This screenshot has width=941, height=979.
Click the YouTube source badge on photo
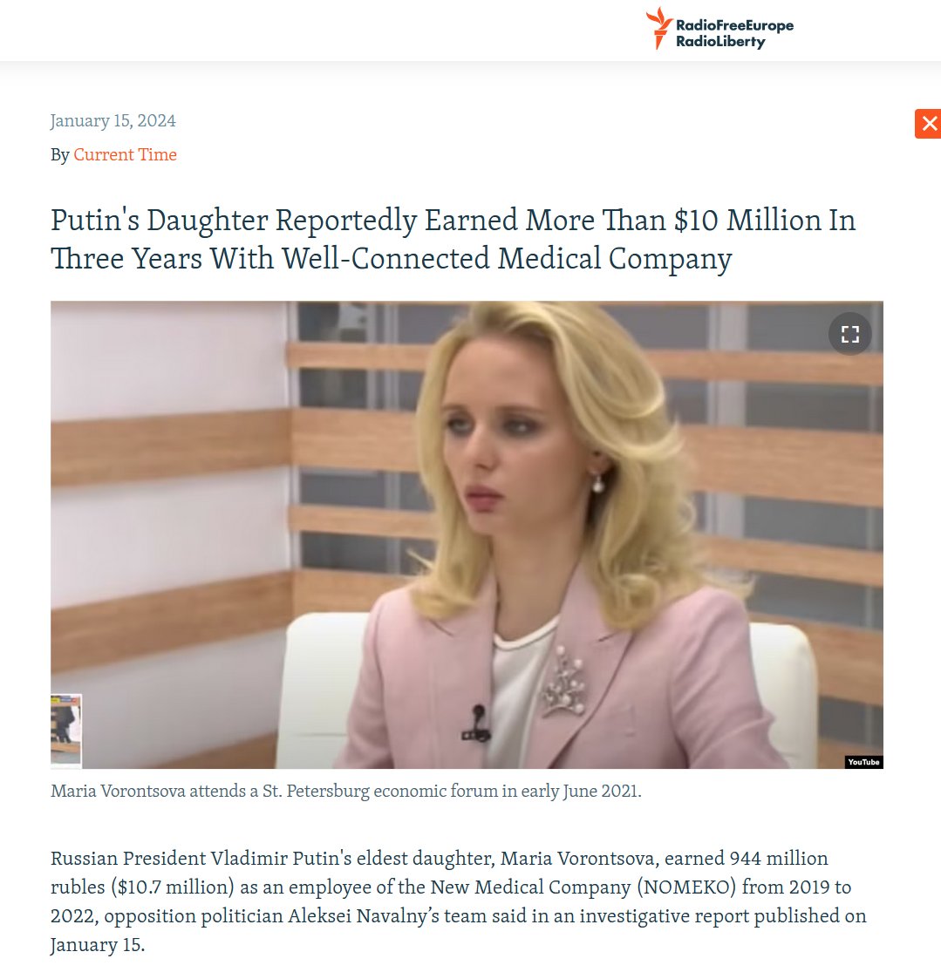point(863,762)
